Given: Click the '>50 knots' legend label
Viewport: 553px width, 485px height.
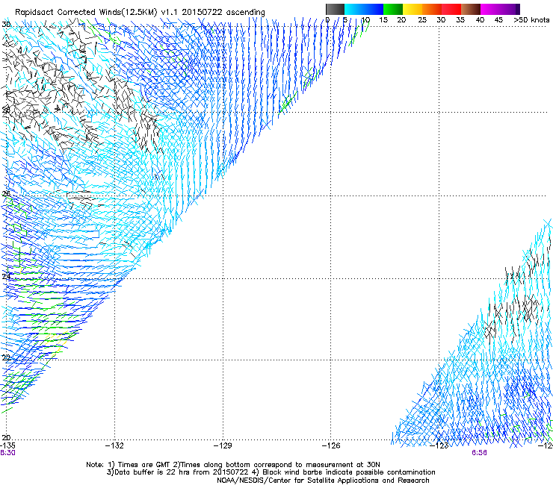Looking at the screenshot, I should [531, 20].
